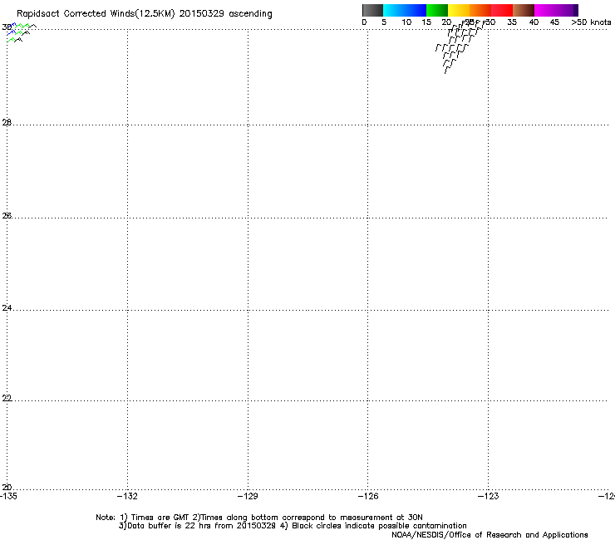
Task: Click the gray 0-5 knots color scale segment
Action: click(x=372, y=10)
